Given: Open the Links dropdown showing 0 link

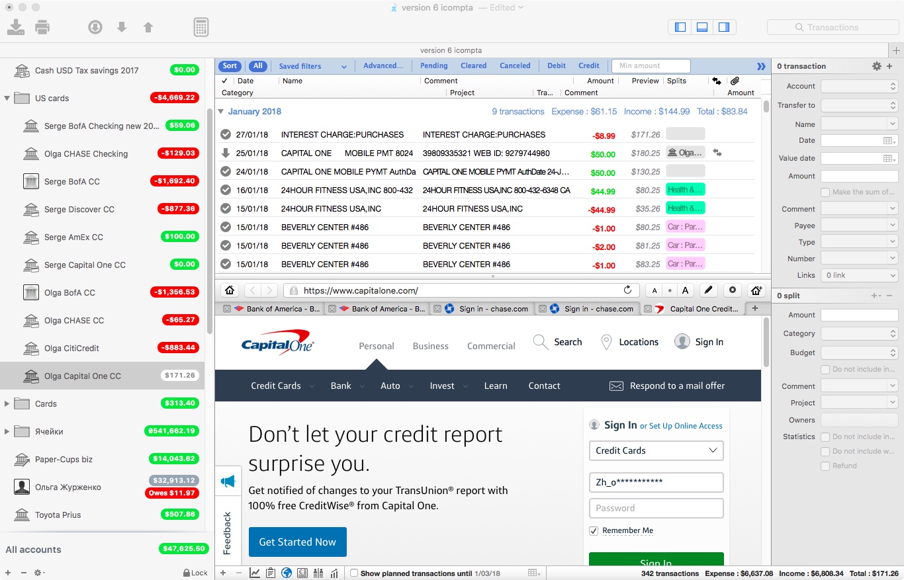Looking at the screenshot, I should (859, 275).
